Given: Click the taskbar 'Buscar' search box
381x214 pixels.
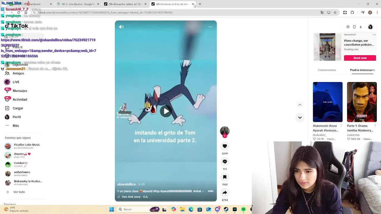Looking at the screenshot, I should pyautogui.click(x=138, y=209).
